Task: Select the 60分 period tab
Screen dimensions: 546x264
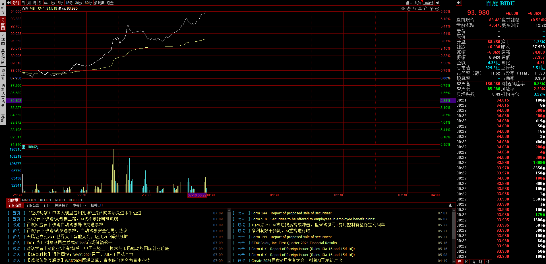Action: tap(88, 3)
